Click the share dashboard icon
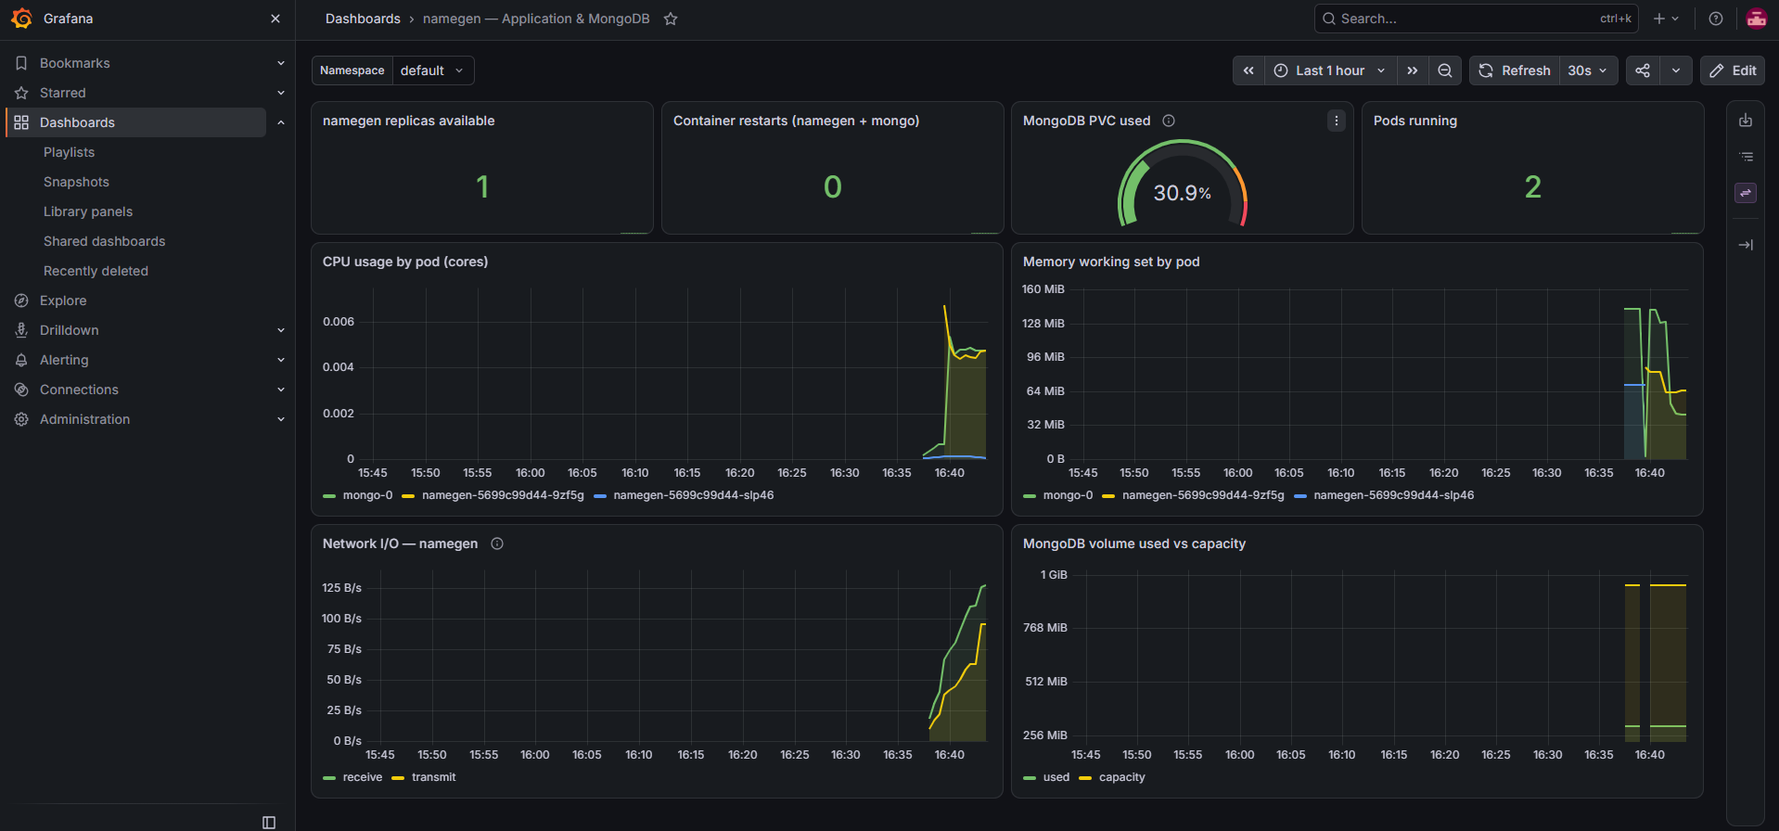This screenshot has height=831, width=1779. point(1643,70)
